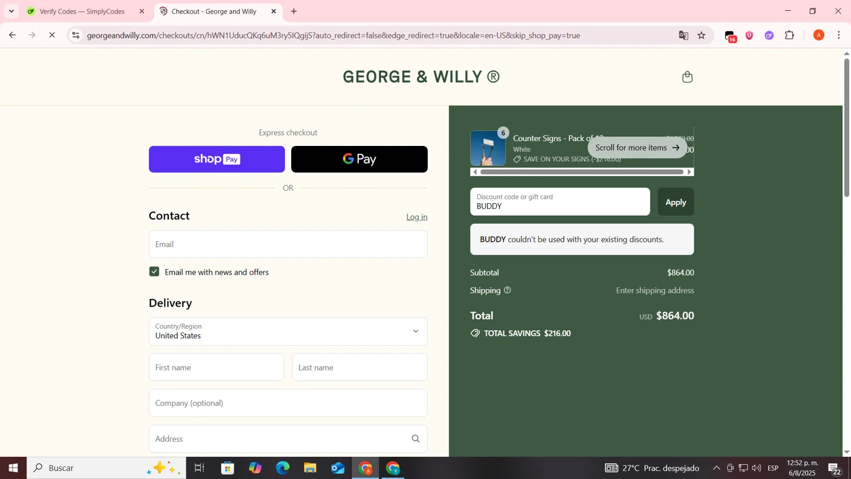Click the Counter Signs product thumbnail
Screen dimensions: 851x479
(x=488, y=148)
